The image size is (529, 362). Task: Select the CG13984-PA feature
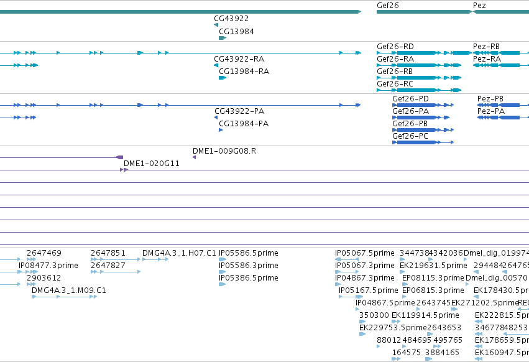221,130
